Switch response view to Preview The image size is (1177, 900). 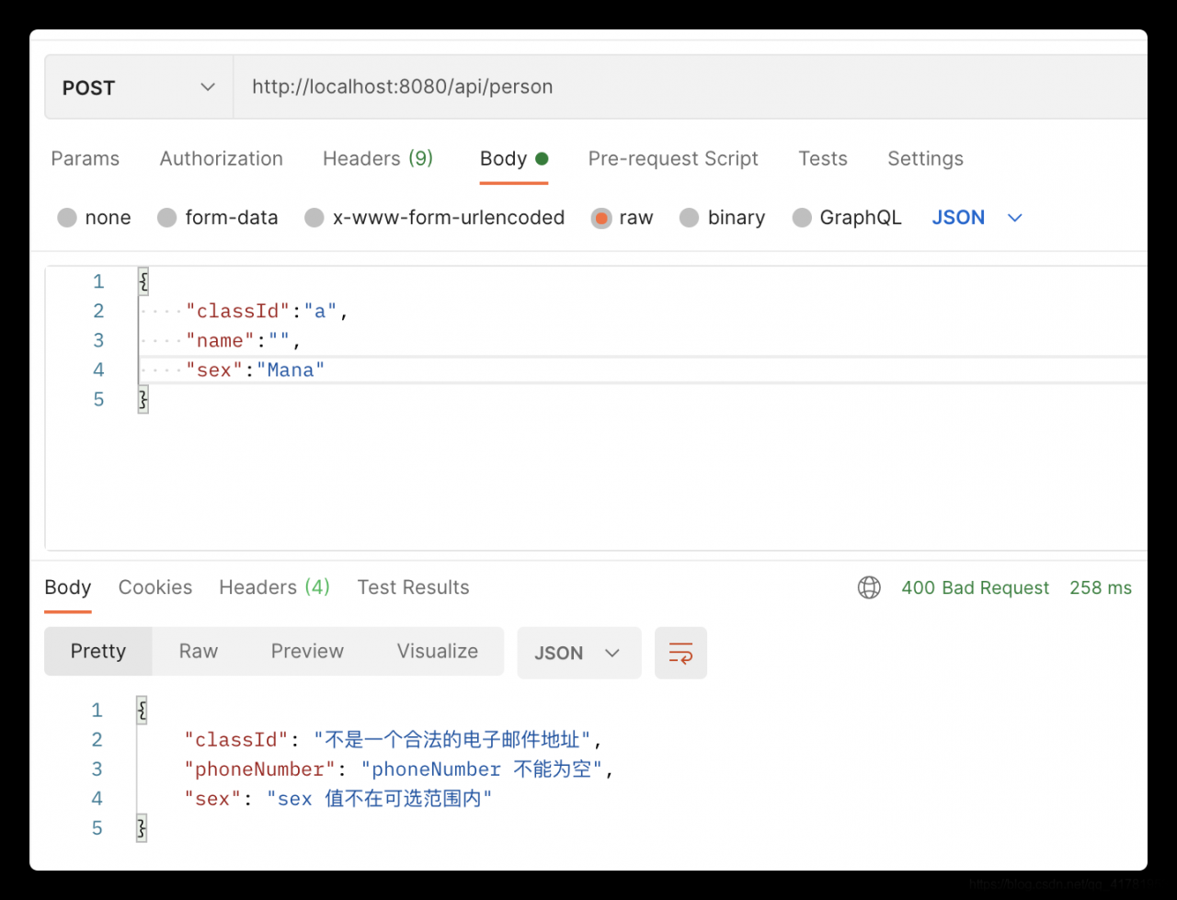[x=307, y=652]
